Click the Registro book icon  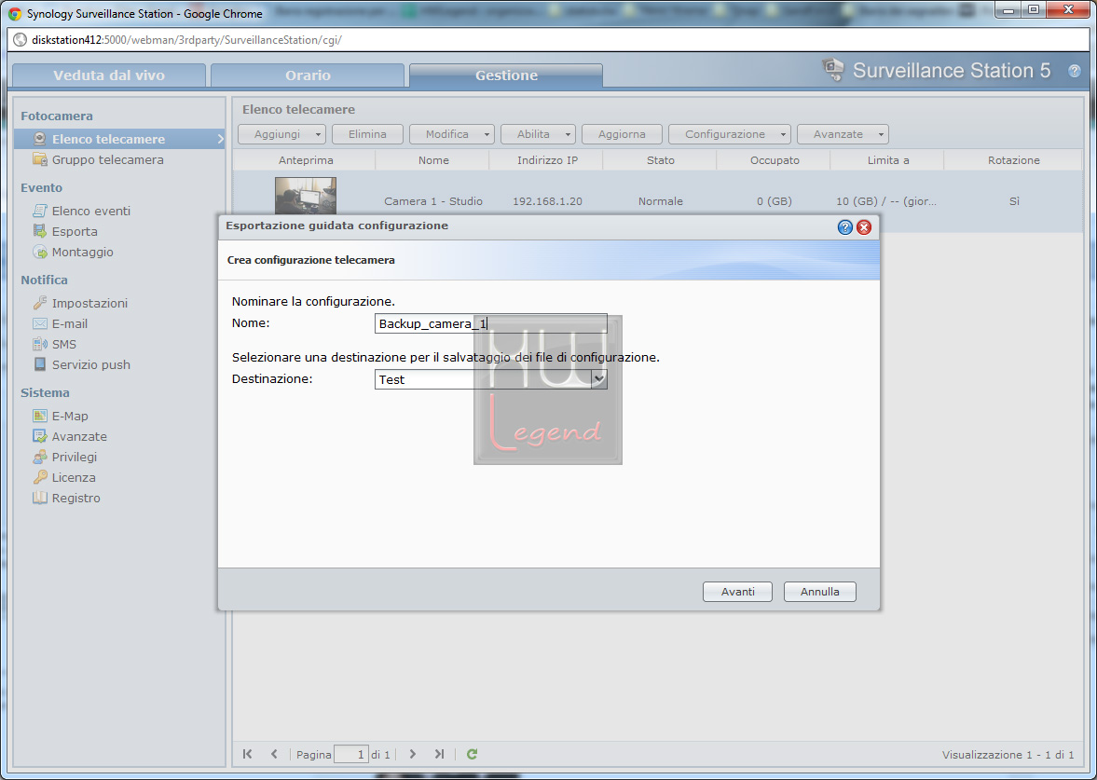40,498
